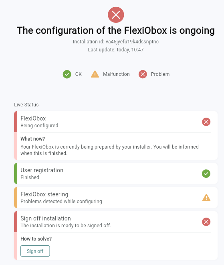Expand the FlexiObox steering status card
This screenshot has width=224, height=265.
[x=116, y=198]
